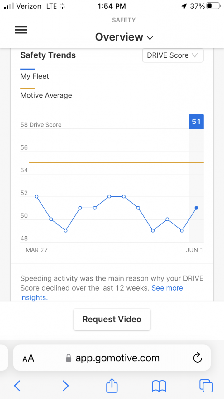Expand the Overview page dropdown
This screenshot has width=224, height=399.
[124, 37]
